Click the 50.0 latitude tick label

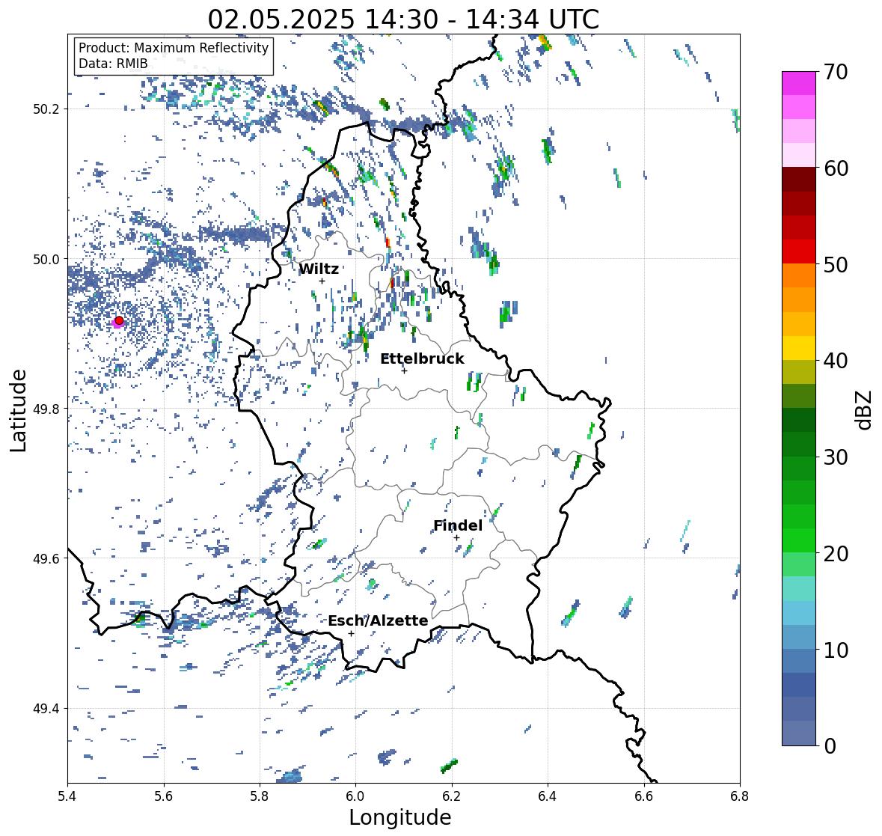46,260
